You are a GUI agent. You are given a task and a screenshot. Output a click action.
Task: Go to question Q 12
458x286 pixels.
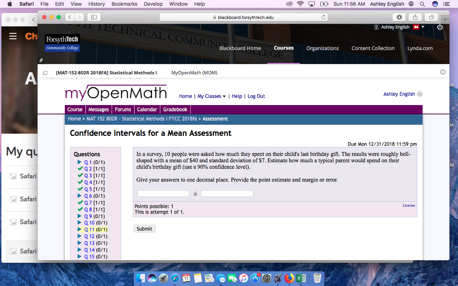(89, 236)
